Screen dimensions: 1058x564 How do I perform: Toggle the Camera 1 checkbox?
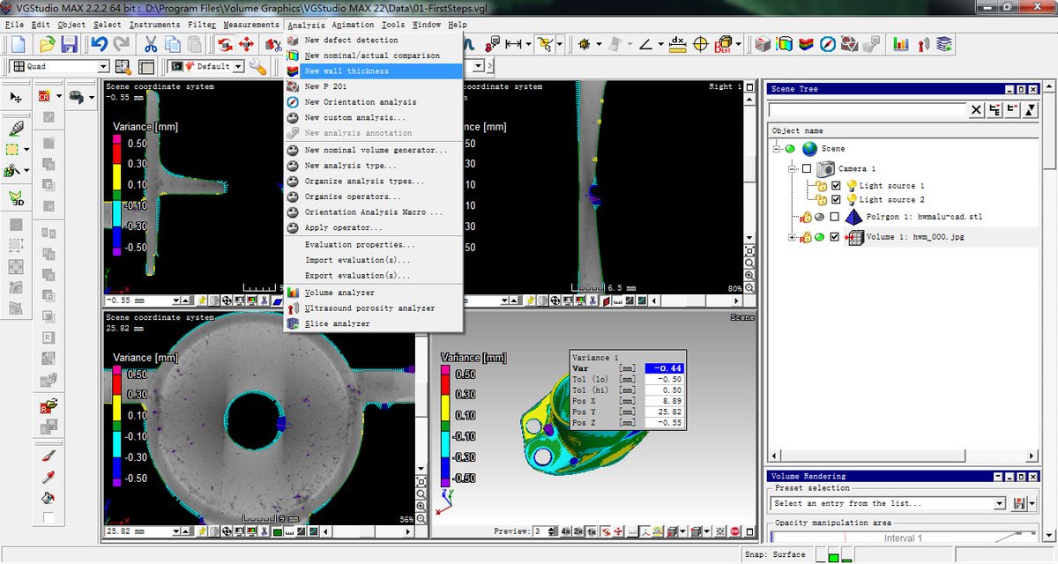pyautogui.click(x=806, y=168)
